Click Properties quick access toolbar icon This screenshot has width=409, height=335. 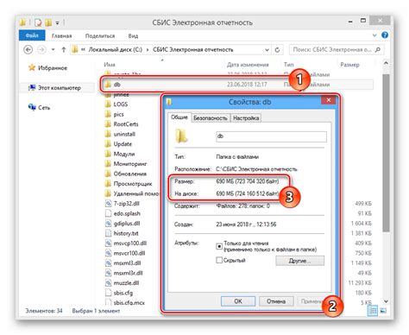pyautogui.click(x=38, y=22)
